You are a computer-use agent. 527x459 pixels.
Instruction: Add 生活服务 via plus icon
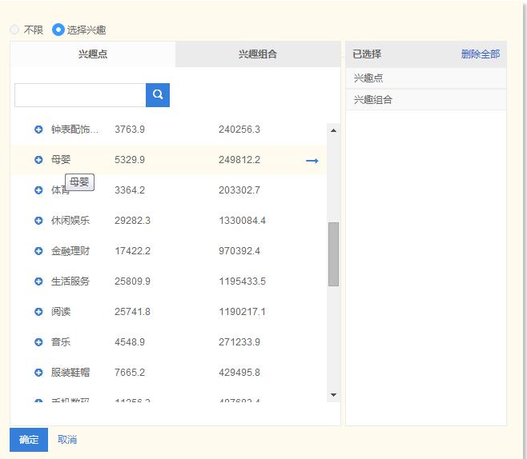(38, 281)
